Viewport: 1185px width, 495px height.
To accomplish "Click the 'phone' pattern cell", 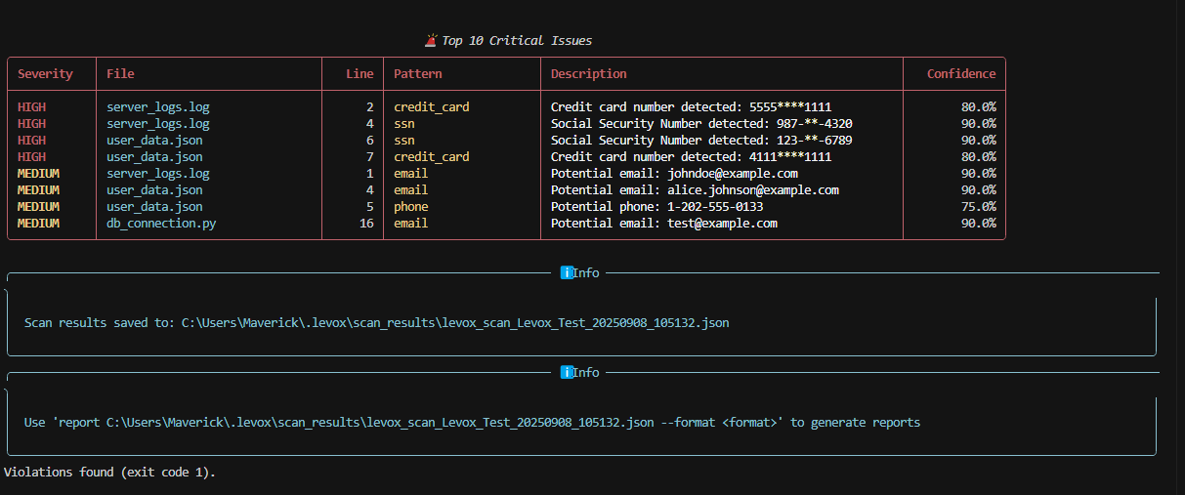I will coord(411,207).
